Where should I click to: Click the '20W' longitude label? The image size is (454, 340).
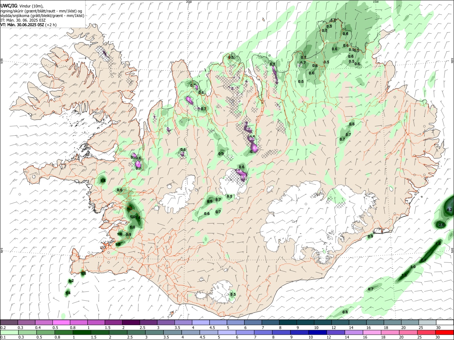pos(189,2)
